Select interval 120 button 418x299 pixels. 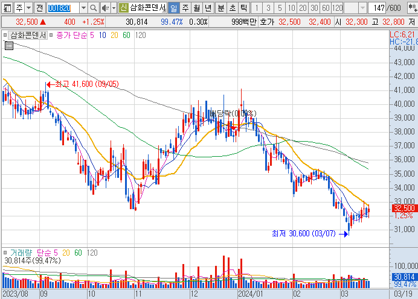[337, 8]
